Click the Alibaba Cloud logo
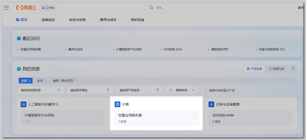Viewport: 306px width, 140px height. coord(26,8)
